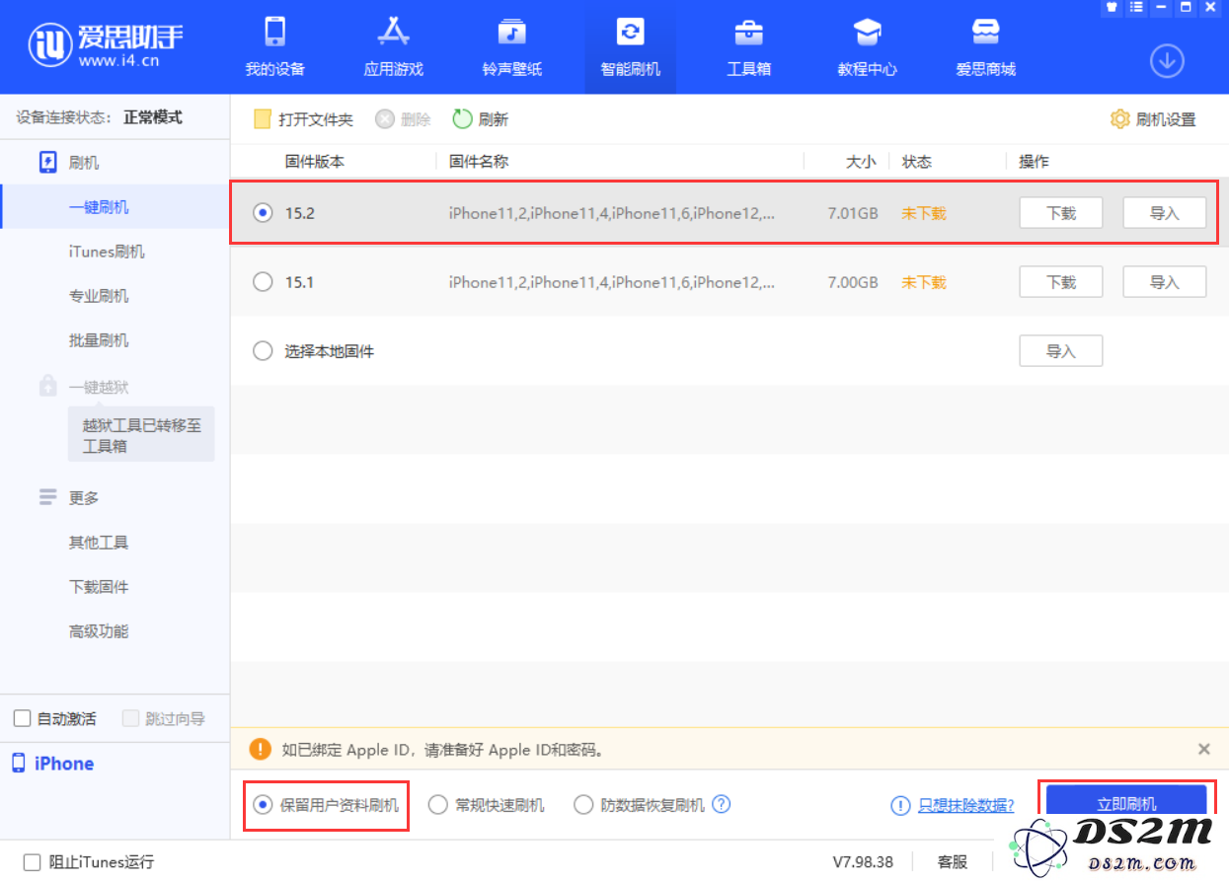Open the 铃声壁纸 tab

coord(511,47)
